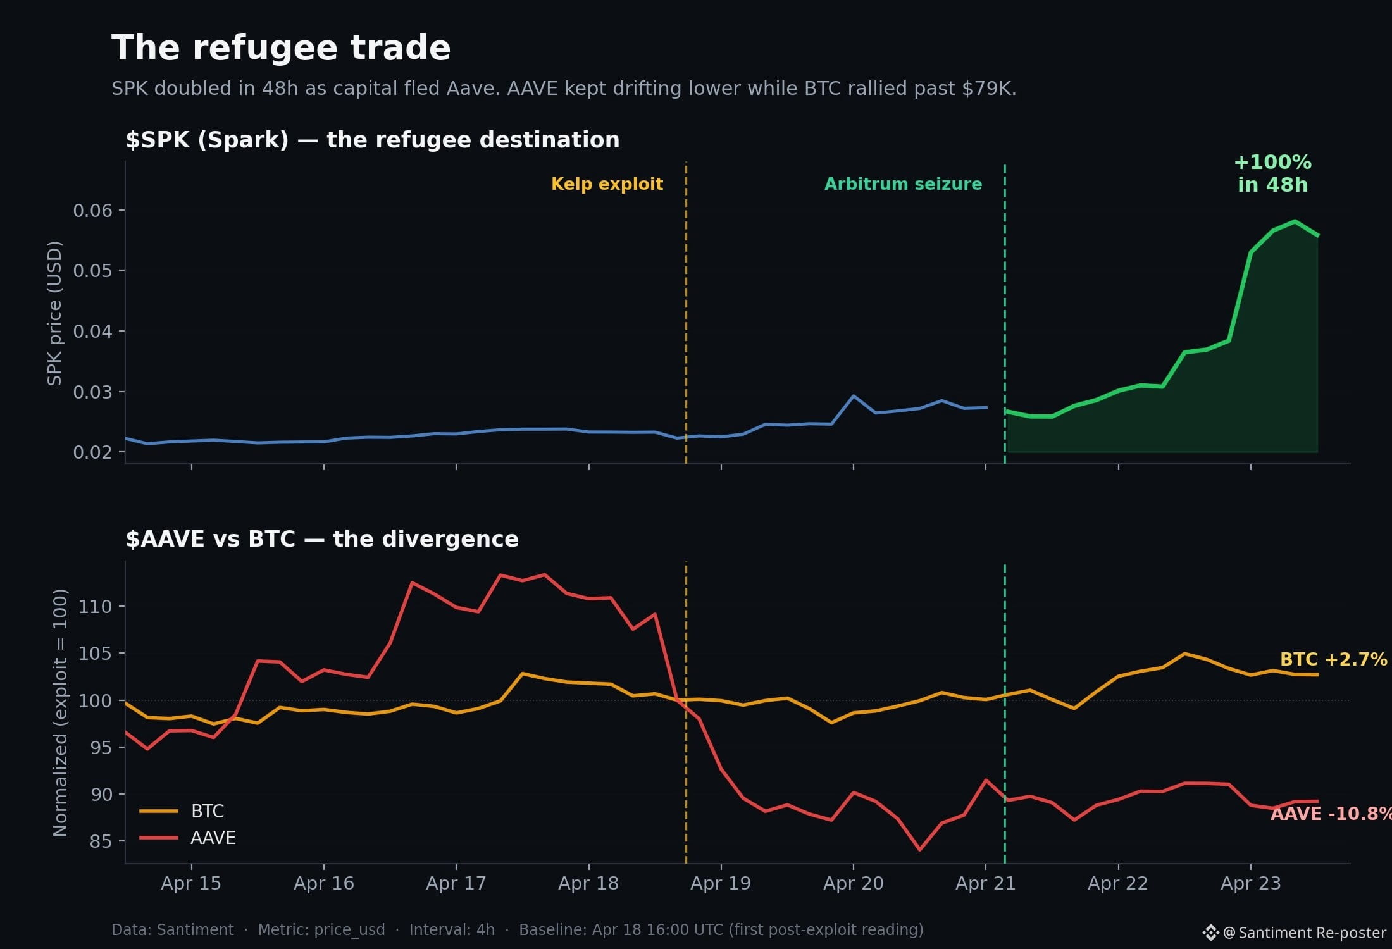Image resolution: width=1392 pixels, height=949 pixels.
Task: Click the "Normalized (exploit = 100)" axis title
Action: coord(60,712)
